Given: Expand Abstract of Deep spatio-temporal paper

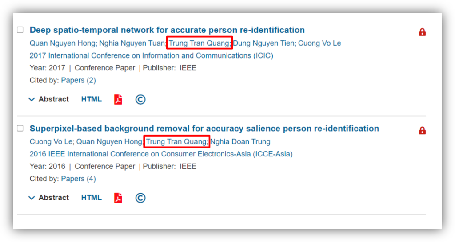Looking at the screenshot, I should click(x=49, y=99).
